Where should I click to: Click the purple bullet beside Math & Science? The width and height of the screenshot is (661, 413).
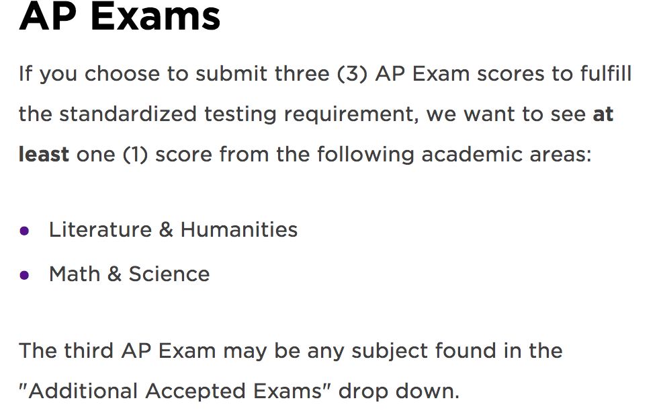[24, 275]
